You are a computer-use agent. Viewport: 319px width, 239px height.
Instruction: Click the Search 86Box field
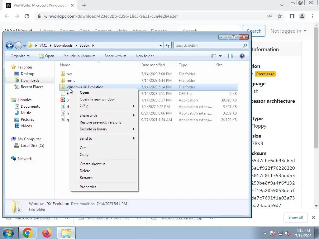(211, 45)
